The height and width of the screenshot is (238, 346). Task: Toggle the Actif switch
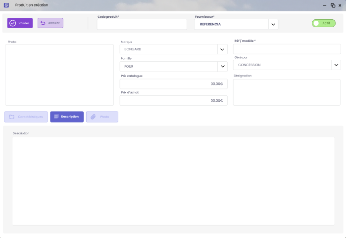[323, 23]
